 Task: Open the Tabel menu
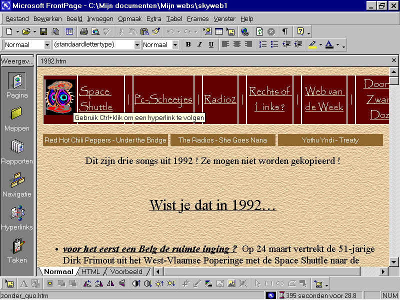(x=174, y=19)
